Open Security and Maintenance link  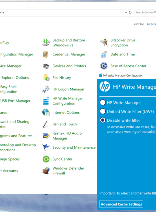pyautogui.click(x=74, y=147)
